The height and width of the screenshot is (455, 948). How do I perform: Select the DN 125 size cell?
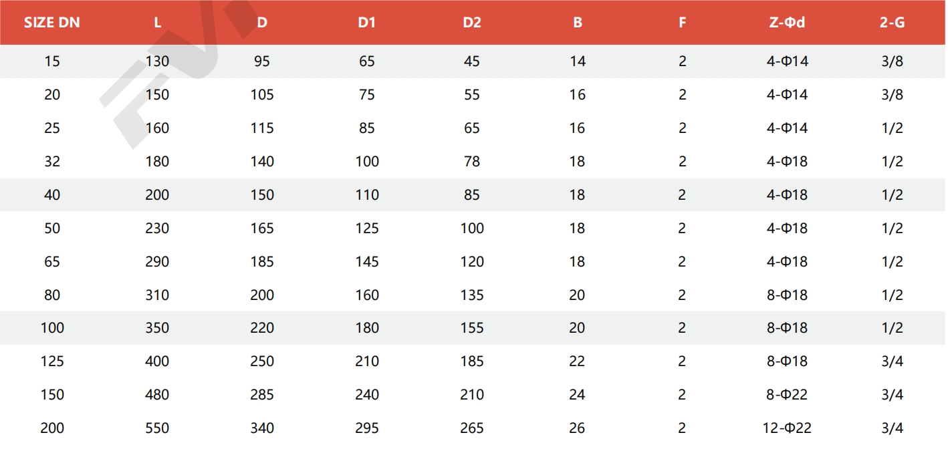pyautogui.click(x=52, y=361)
